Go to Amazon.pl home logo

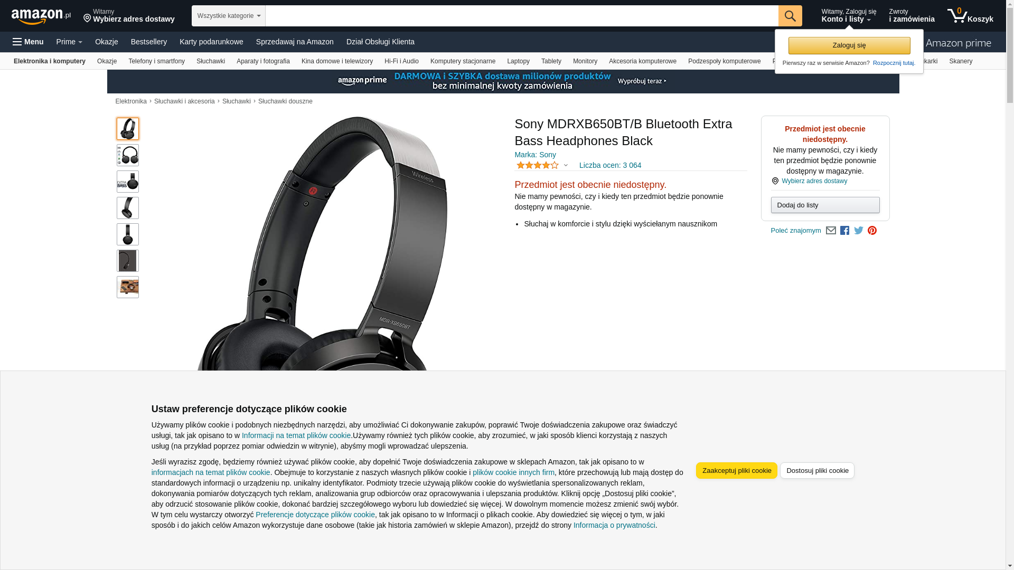[x=41, y=16]
